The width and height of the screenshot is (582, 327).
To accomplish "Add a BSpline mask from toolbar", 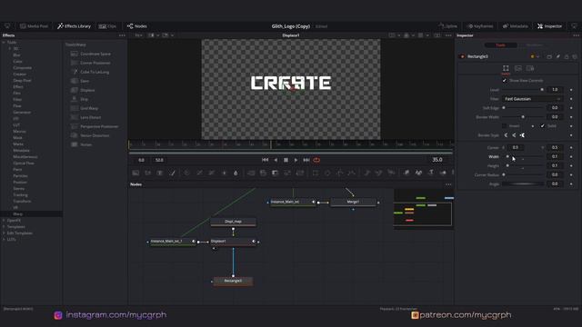I will (352, 173).
